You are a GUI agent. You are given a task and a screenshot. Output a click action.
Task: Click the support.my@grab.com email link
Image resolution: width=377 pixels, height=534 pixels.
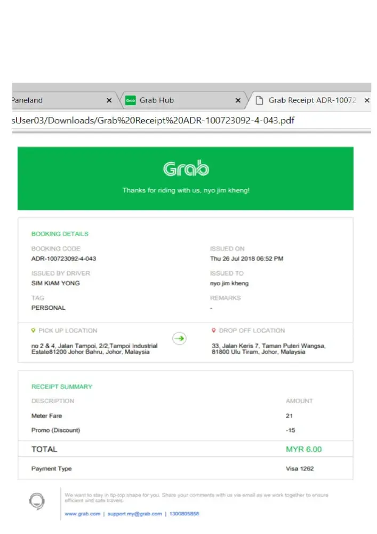134,514
